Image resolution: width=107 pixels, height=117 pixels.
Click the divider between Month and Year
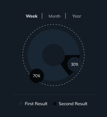click(x=66, y=16)
